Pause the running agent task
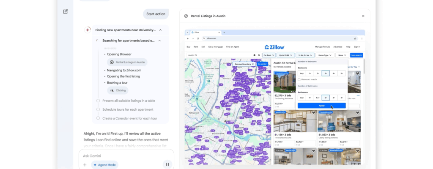Viewport: 433px width, 169px height. (x=167, y=164)
